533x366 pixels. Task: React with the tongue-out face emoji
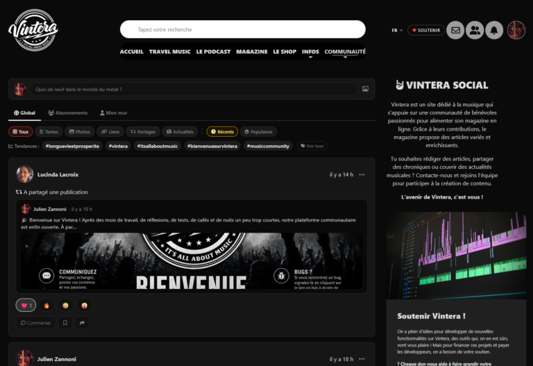84,305
